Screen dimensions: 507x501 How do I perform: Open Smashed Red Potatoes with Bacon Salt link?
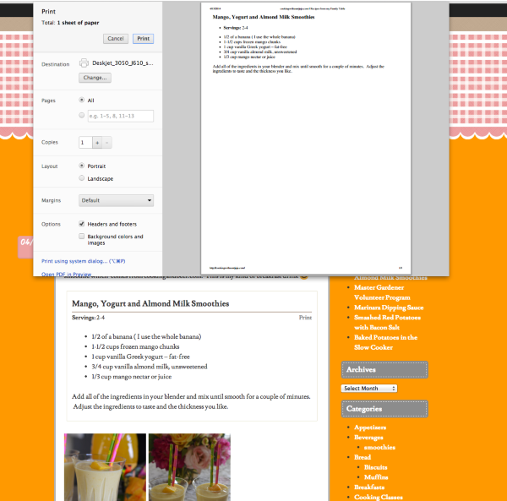click(387, 322)
